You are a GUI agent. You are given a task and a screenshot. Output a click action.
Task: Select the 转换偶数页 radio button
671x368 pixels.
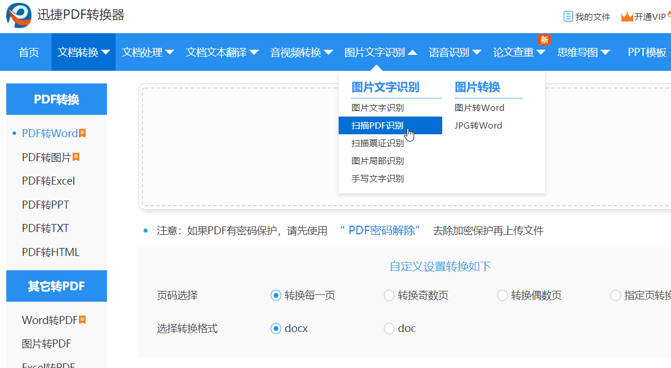pos(502,295)
